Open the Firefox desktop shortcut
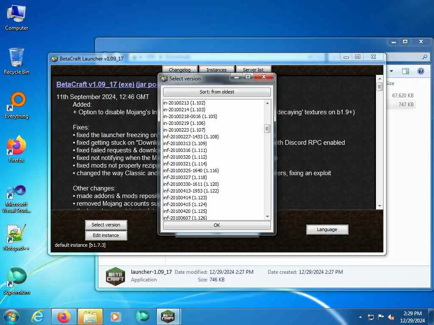 (17, 149)
